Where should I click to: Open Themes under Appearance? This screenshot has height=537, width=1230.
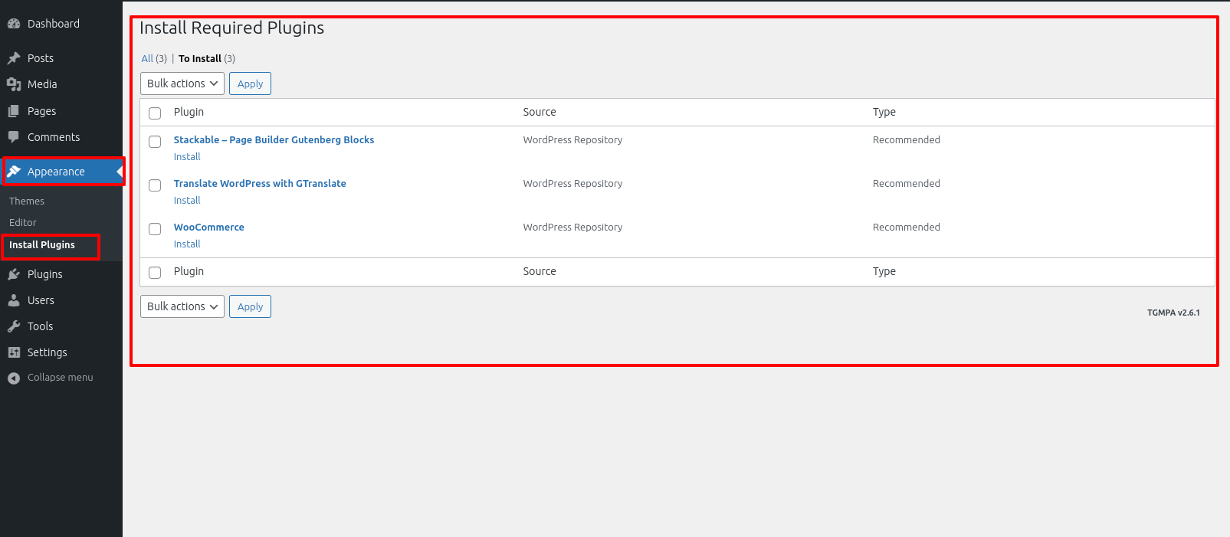pos(27,201)
